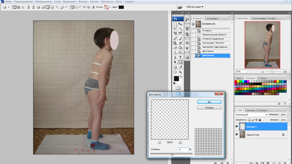
Task: Switch to the Каналы tab
Action: pos(251,110)
